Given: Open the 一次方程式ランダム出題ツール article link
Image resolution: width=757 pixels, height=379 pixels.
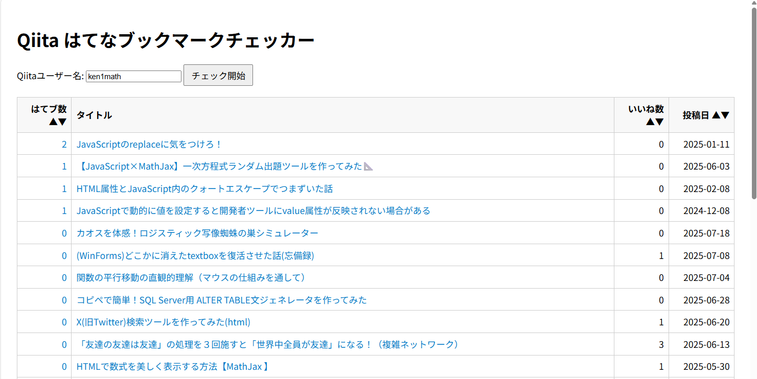Looking at the screenshot, I should [x=225, y=167].
